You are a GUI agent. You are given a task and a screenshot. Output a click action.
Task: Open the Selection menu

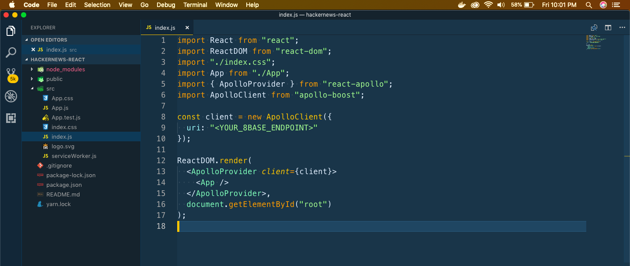[97, 5]
